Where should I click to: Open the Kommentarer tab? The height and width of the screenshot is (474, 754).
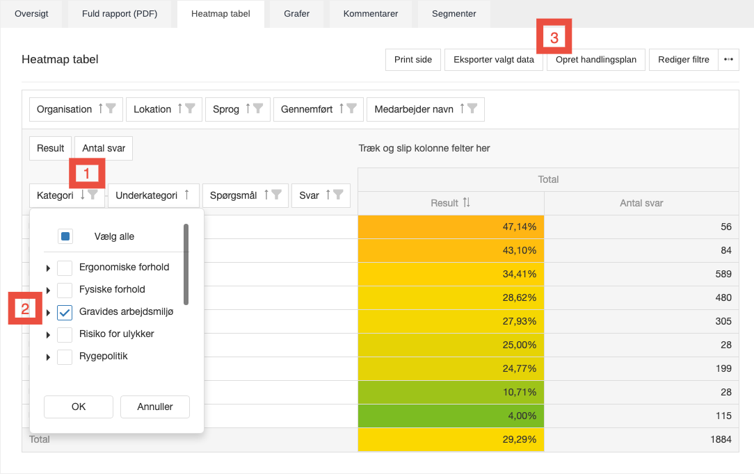click(371, 14)
